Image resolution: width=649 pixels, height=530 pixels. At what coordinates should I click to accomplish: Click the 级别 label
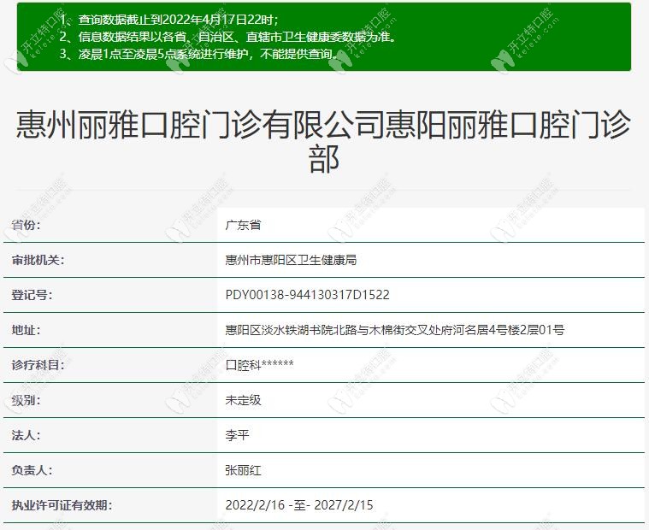point(26,401)
